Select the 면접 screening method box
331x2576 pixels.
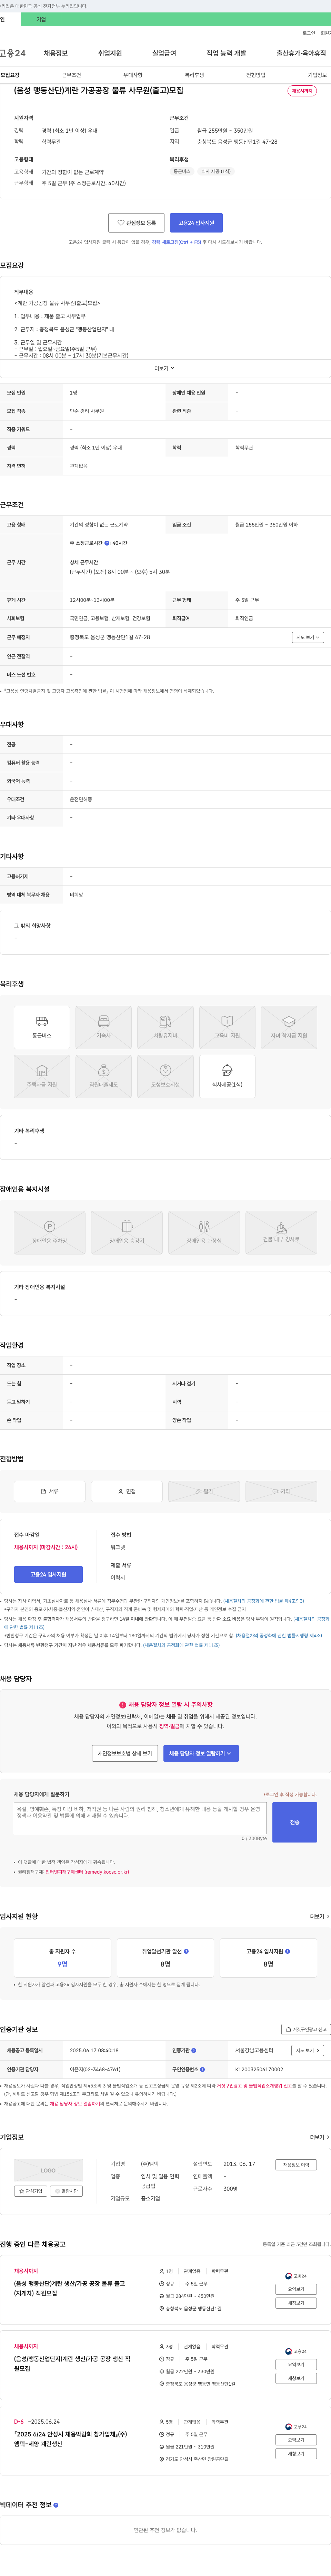(127, 1491)
